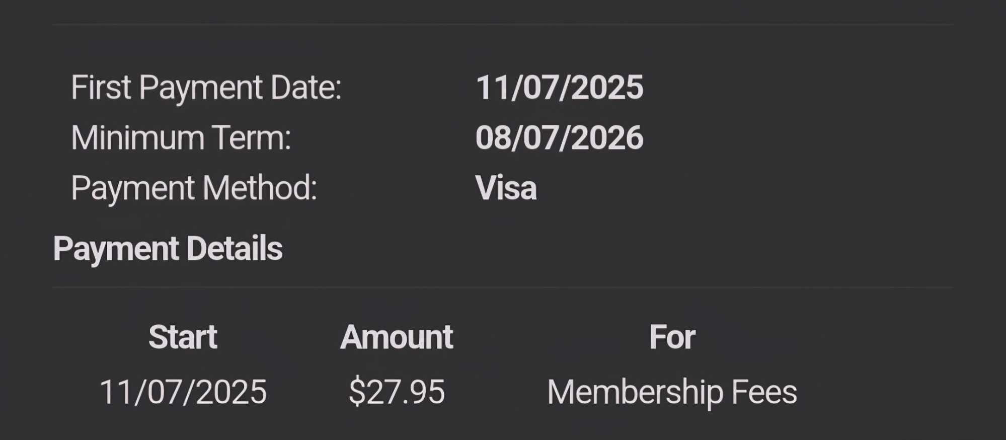Select the minimum term date 08/07/2026
1006x440 pixels.
[559, 138]
